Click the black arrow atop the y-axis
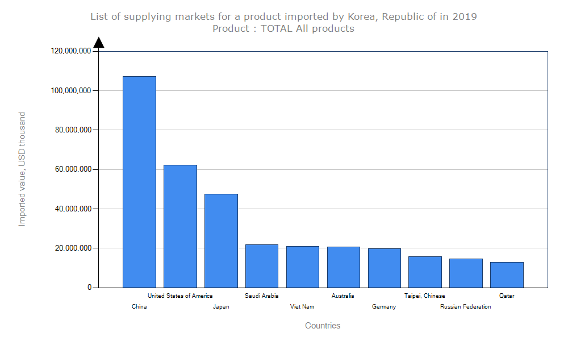Screen dimensions: 568x341 [99, 43]
